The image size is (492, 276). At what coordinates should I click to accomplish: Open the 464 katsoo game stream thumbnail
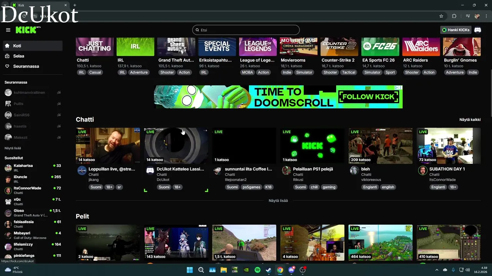381,243
